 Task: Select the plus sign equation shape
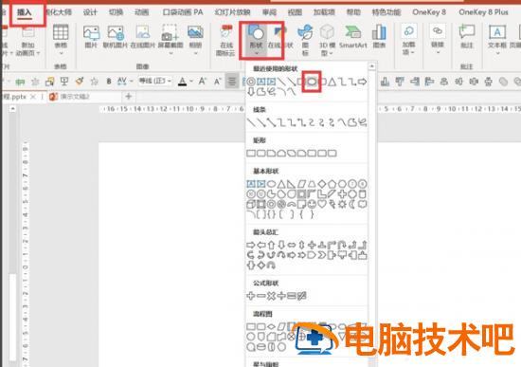point(251,296)
